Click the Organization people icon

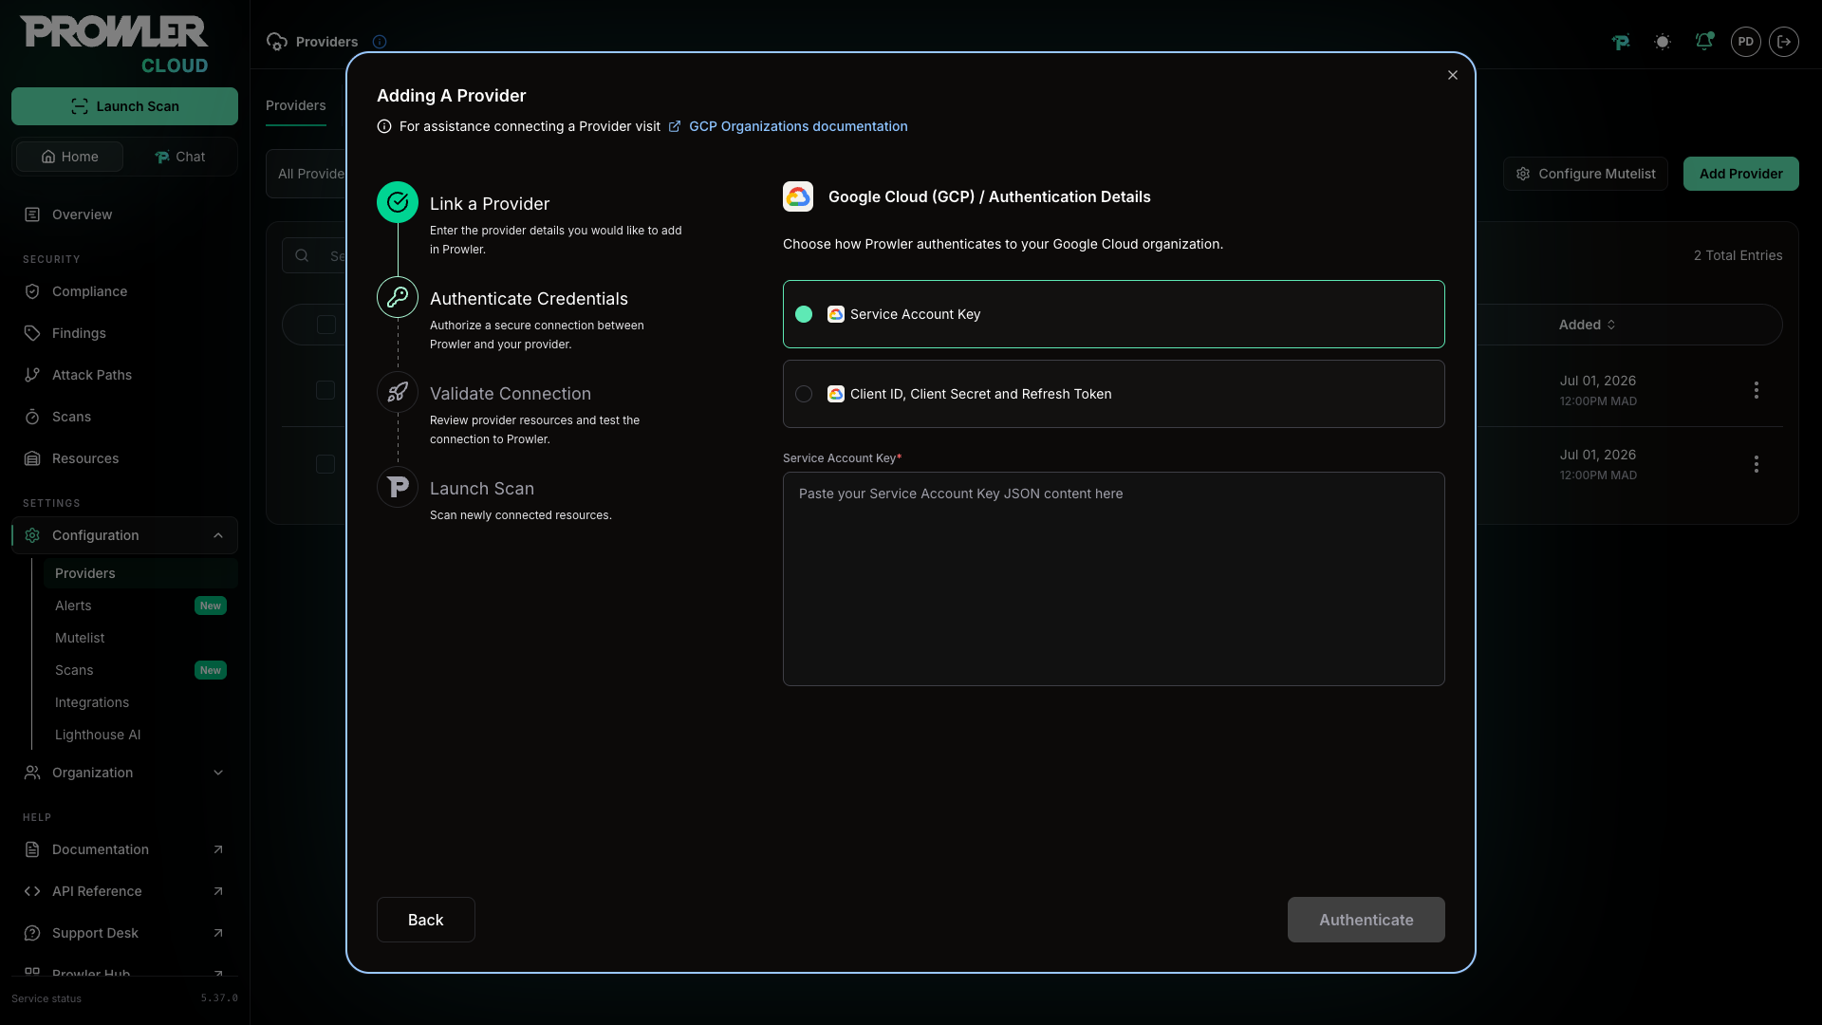32,773
